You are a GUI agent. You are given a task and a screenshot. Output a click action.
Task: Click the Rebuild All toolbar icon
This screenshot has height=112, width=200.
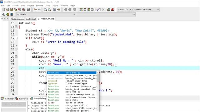click(93, 10)
